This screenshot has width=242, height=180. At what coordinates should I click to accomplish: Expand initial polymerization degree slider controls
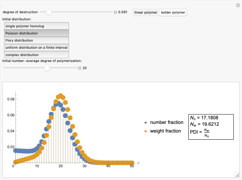click(80, 68)
